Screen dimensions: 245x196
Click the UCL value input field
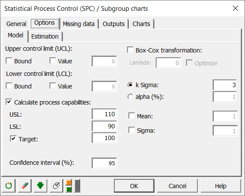(x=104, y=61)
